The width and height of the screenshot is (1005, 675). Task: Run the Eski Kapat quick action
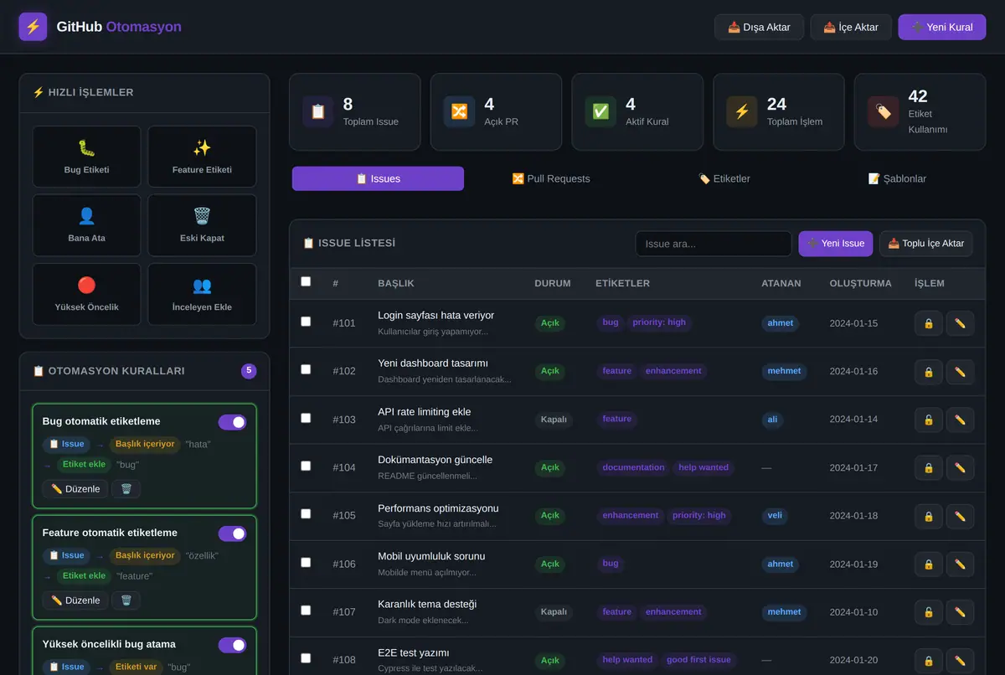click(202, 225)
